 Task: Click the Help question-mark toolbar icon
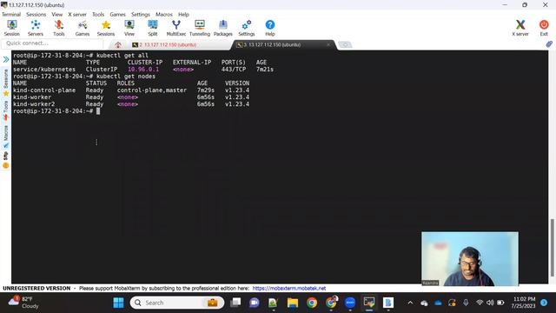coord(270,28)
